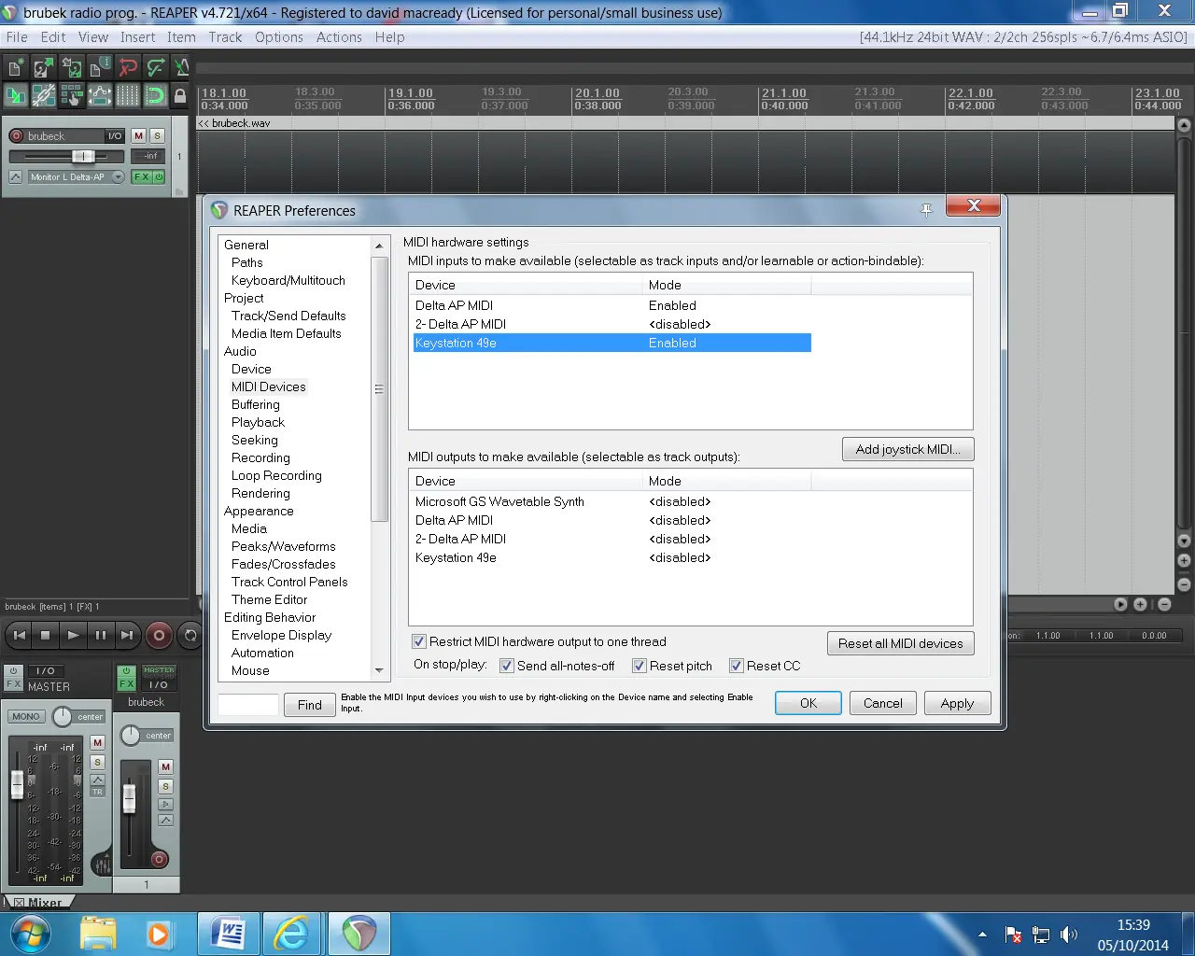Toggle Send all-notes-off checkbox

click(507, 666)
